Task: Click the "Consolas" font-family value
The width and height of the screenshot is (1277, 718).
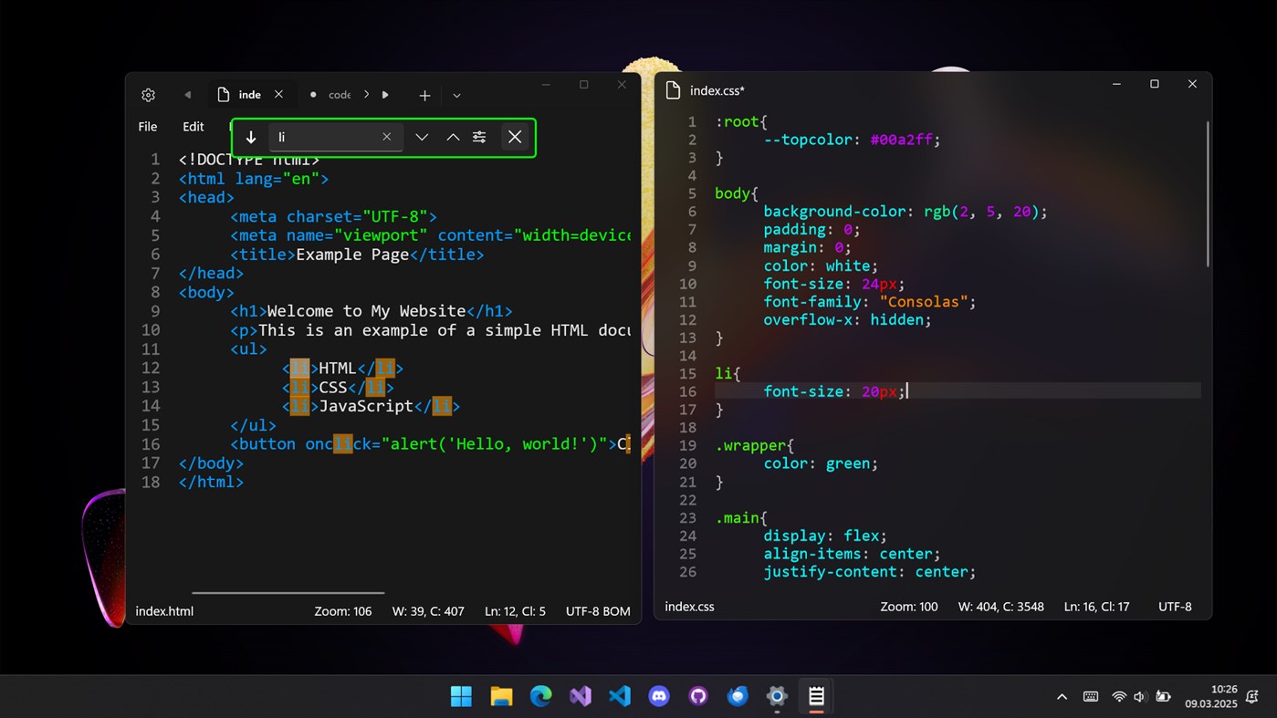Action: tap(924, 302)
